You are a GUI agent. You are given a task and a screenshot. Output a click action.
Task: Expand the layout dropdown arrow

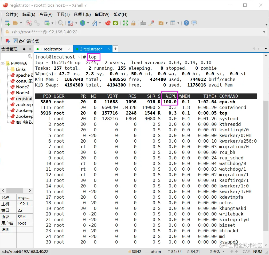point(178,23)
